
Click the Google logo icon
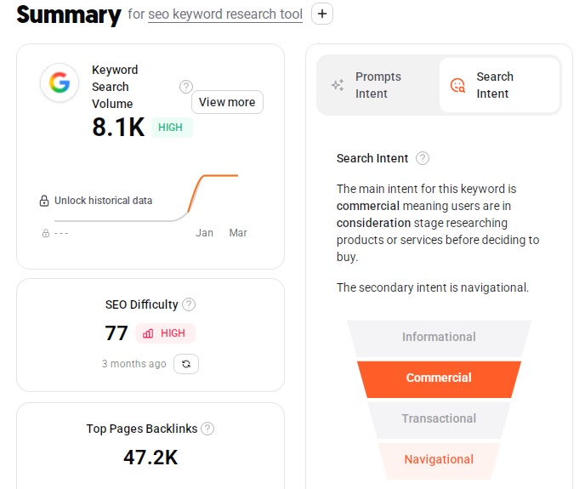pos(60,82)
